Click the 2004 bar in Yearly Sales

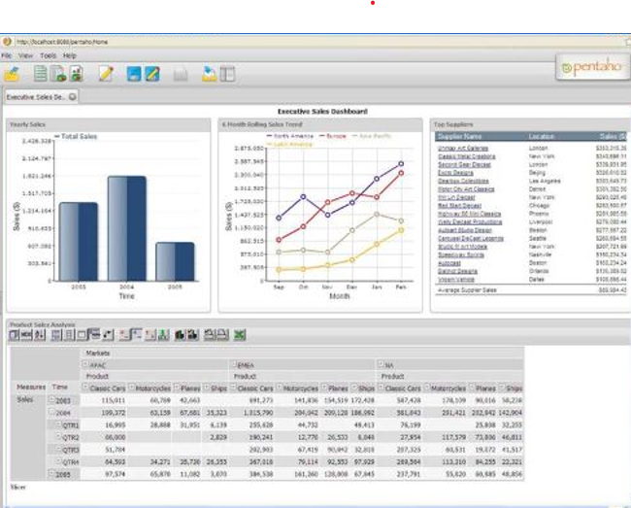point(127,228)
